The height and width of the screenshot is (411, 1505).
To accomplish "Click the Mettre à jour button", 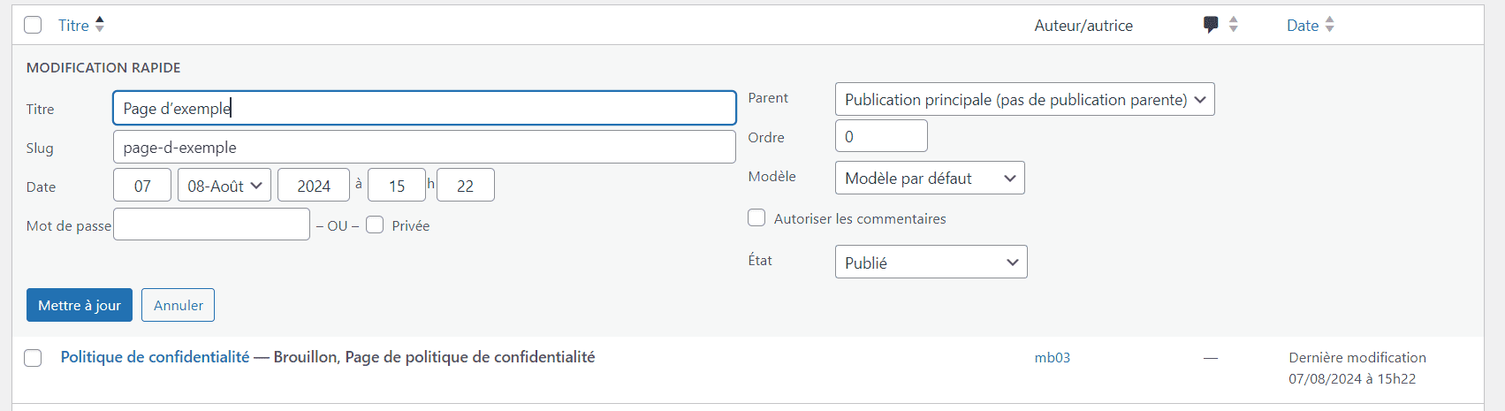I will (x=80, y=305).
